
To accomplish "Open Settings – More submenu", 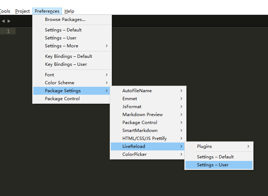I will (x=72, y=46).
